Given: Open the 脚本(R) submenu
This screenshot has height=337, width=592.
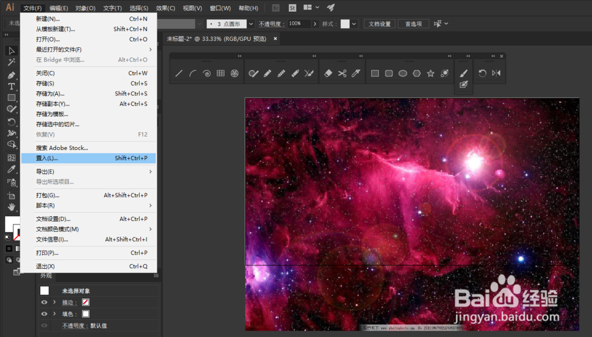Looking at the screenshot, I should pyautogui.click(x=89, y=206).
